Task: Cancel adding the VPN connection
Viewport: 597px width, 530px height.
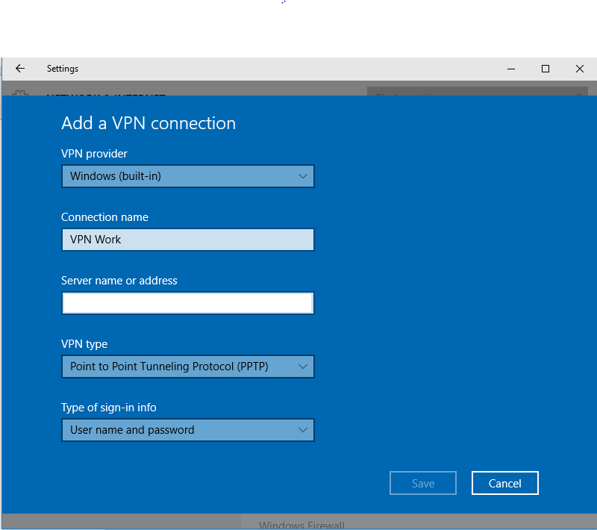Action: coord(505,483)
